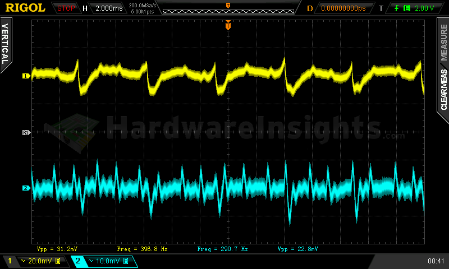Click the cyan channel 2 ground marker
449x269 pixels.
[25, 188]
